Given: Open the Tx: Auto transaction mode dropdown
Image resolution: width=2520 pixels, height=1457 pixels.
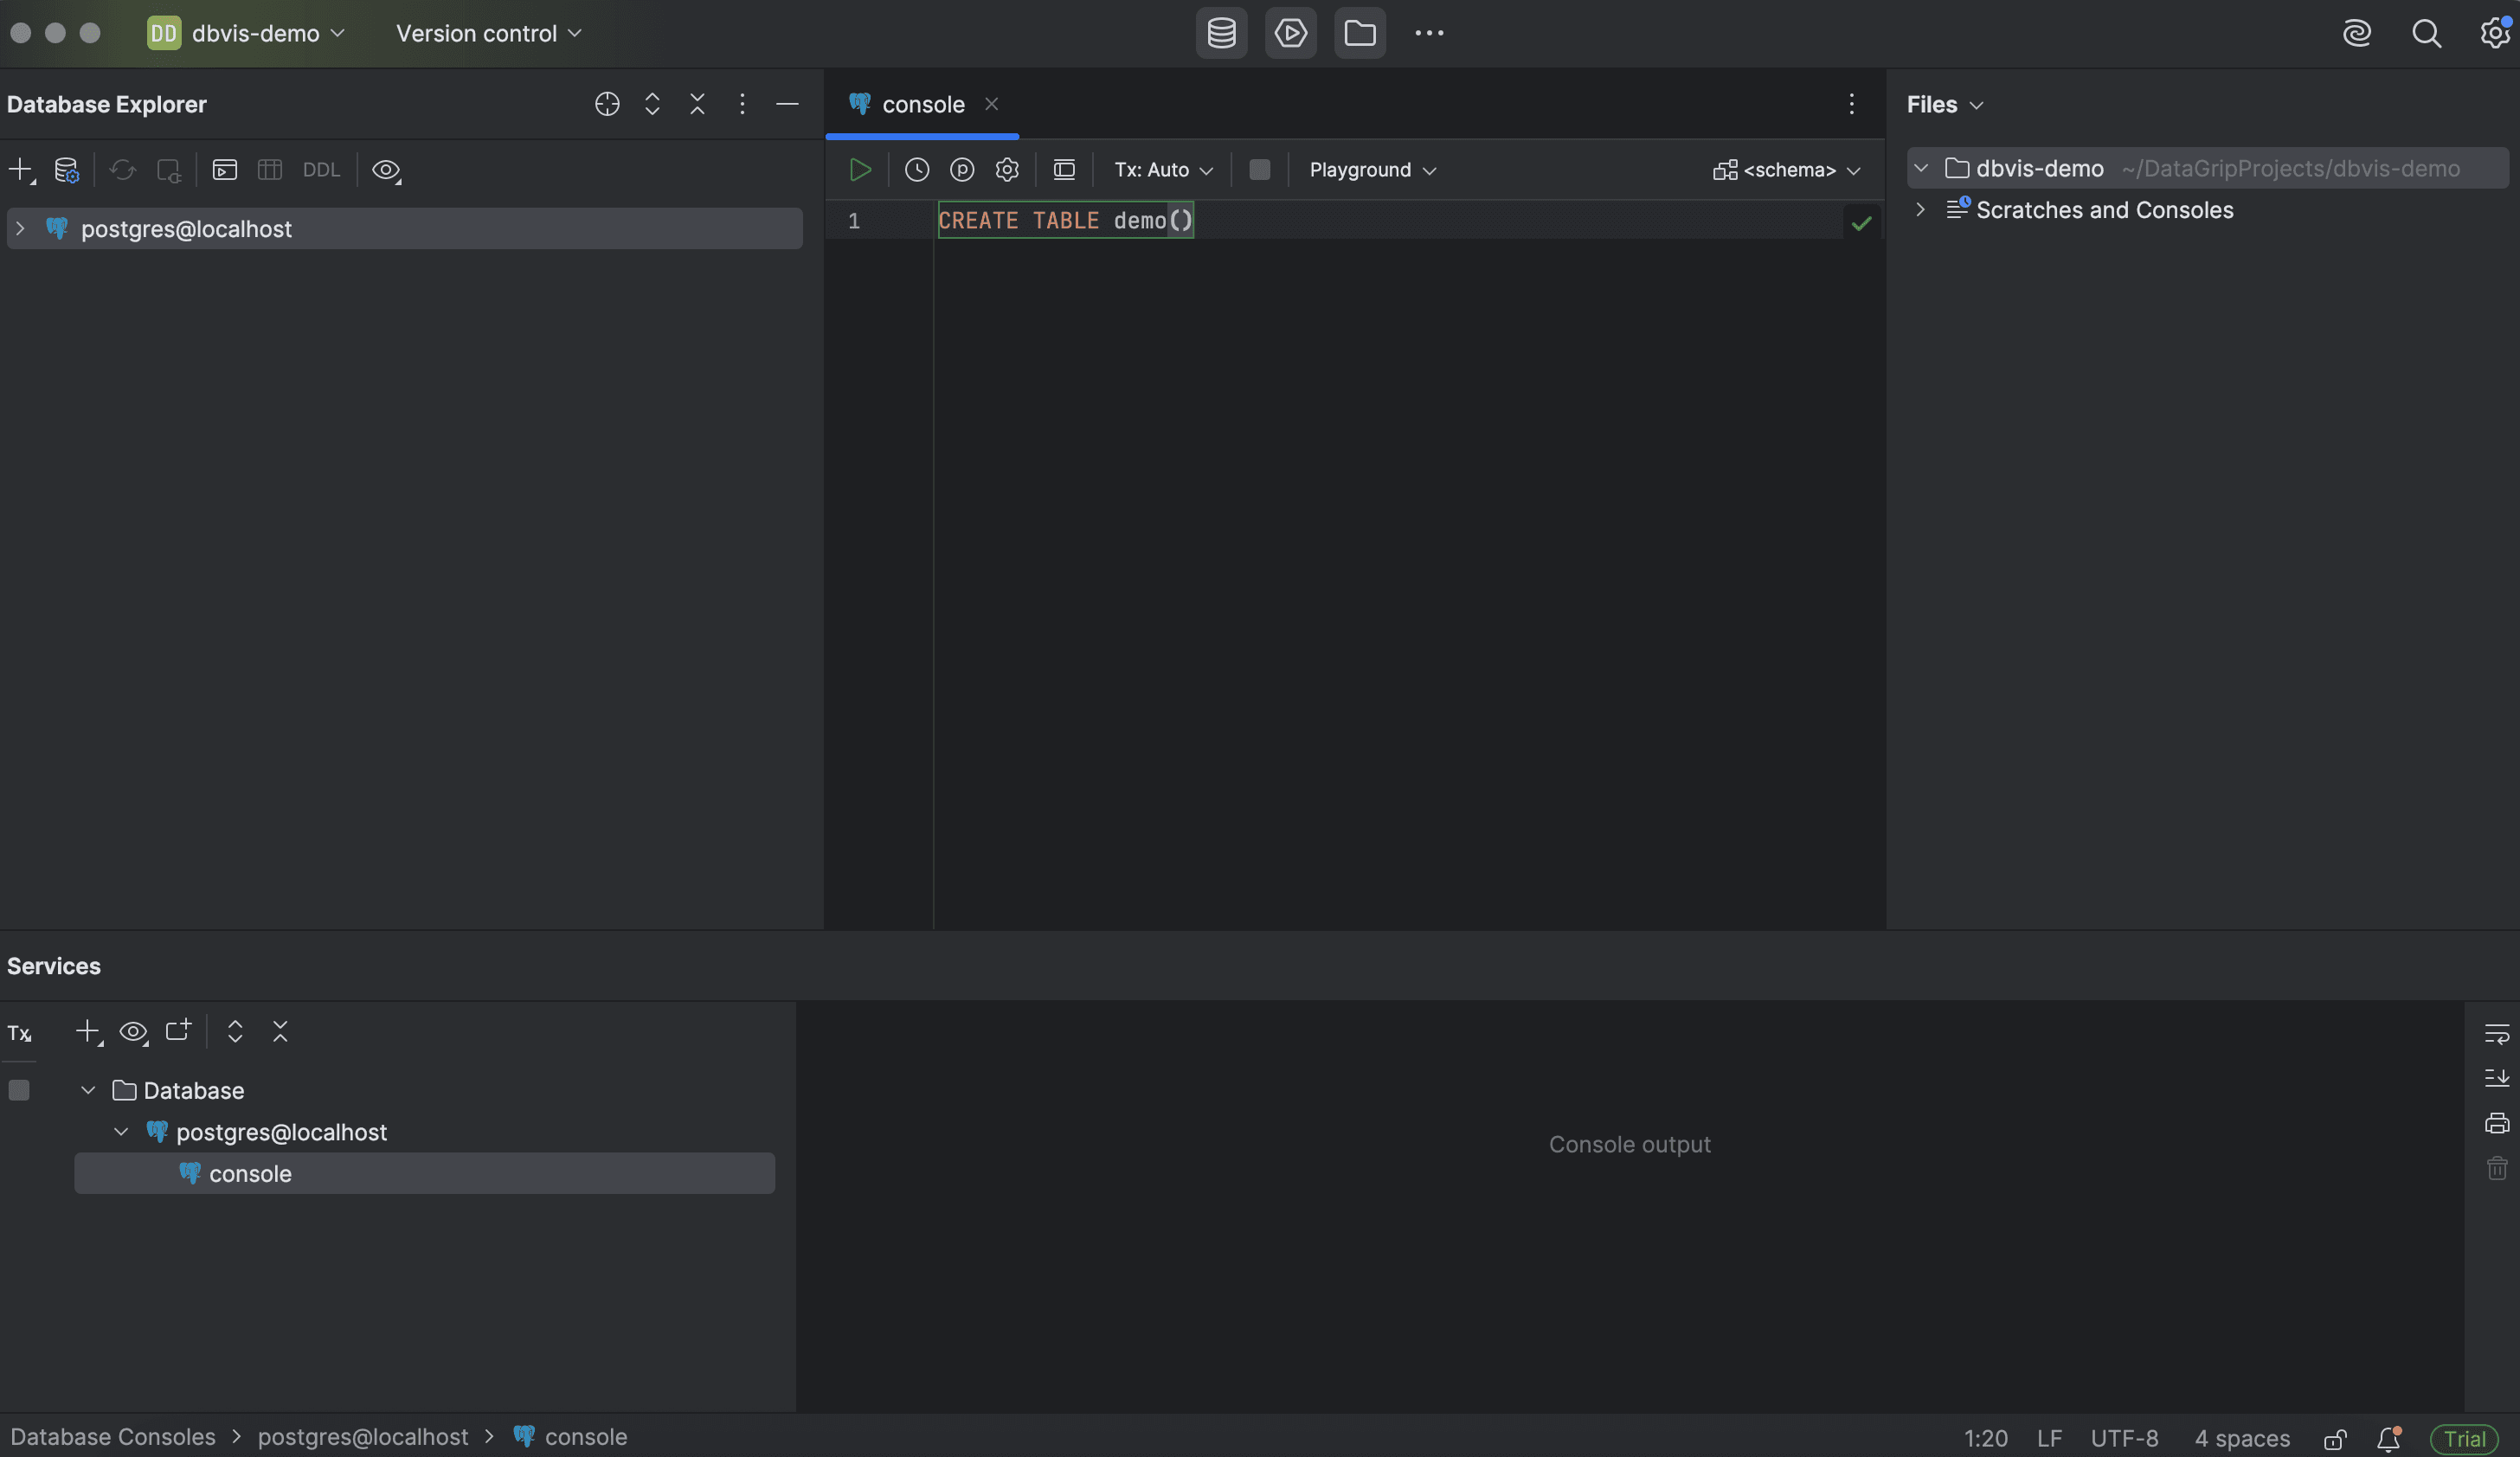Looking at the screenshot, I should click(x=1163, y=170).
